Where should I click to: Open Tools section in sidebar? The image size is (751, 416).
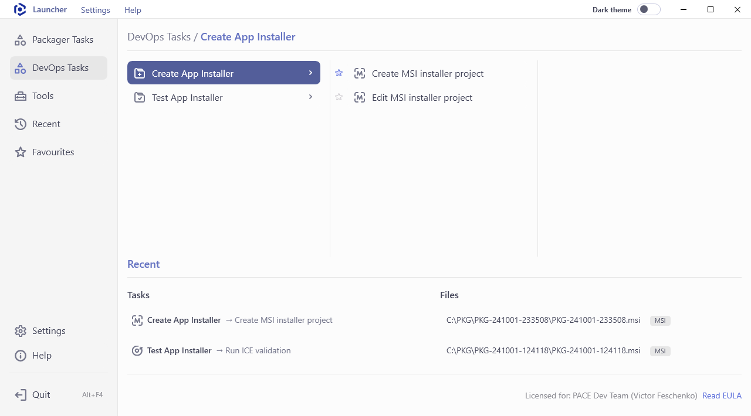click(59, 96)
